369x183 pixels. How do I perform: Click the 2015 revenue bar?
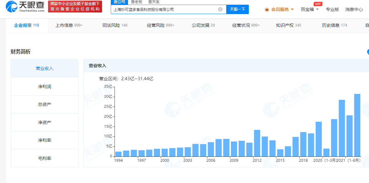tap(280, 153)
